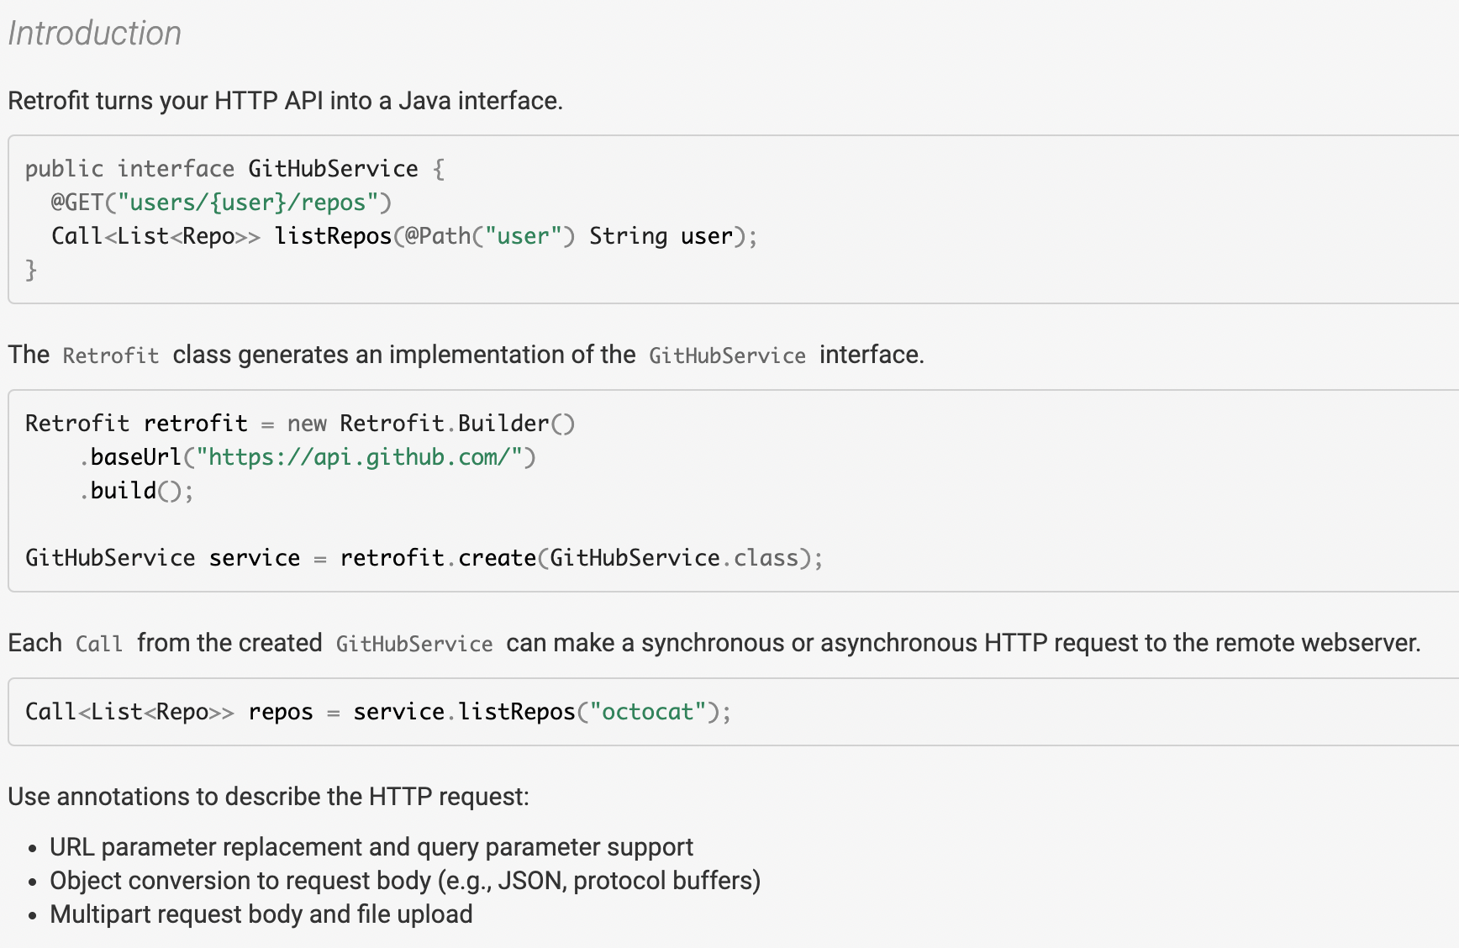Image resolution: width=1459 pixels, height=948 pixels.
Task: Click 'Use annotations to describe the HTTP request:'
Action: (269, 797)
